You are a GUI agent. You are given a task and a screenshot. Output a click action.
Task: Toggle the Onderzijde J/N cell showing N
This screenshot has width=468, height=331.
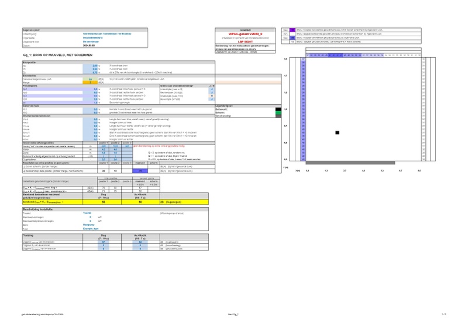[x=212, y=96]
